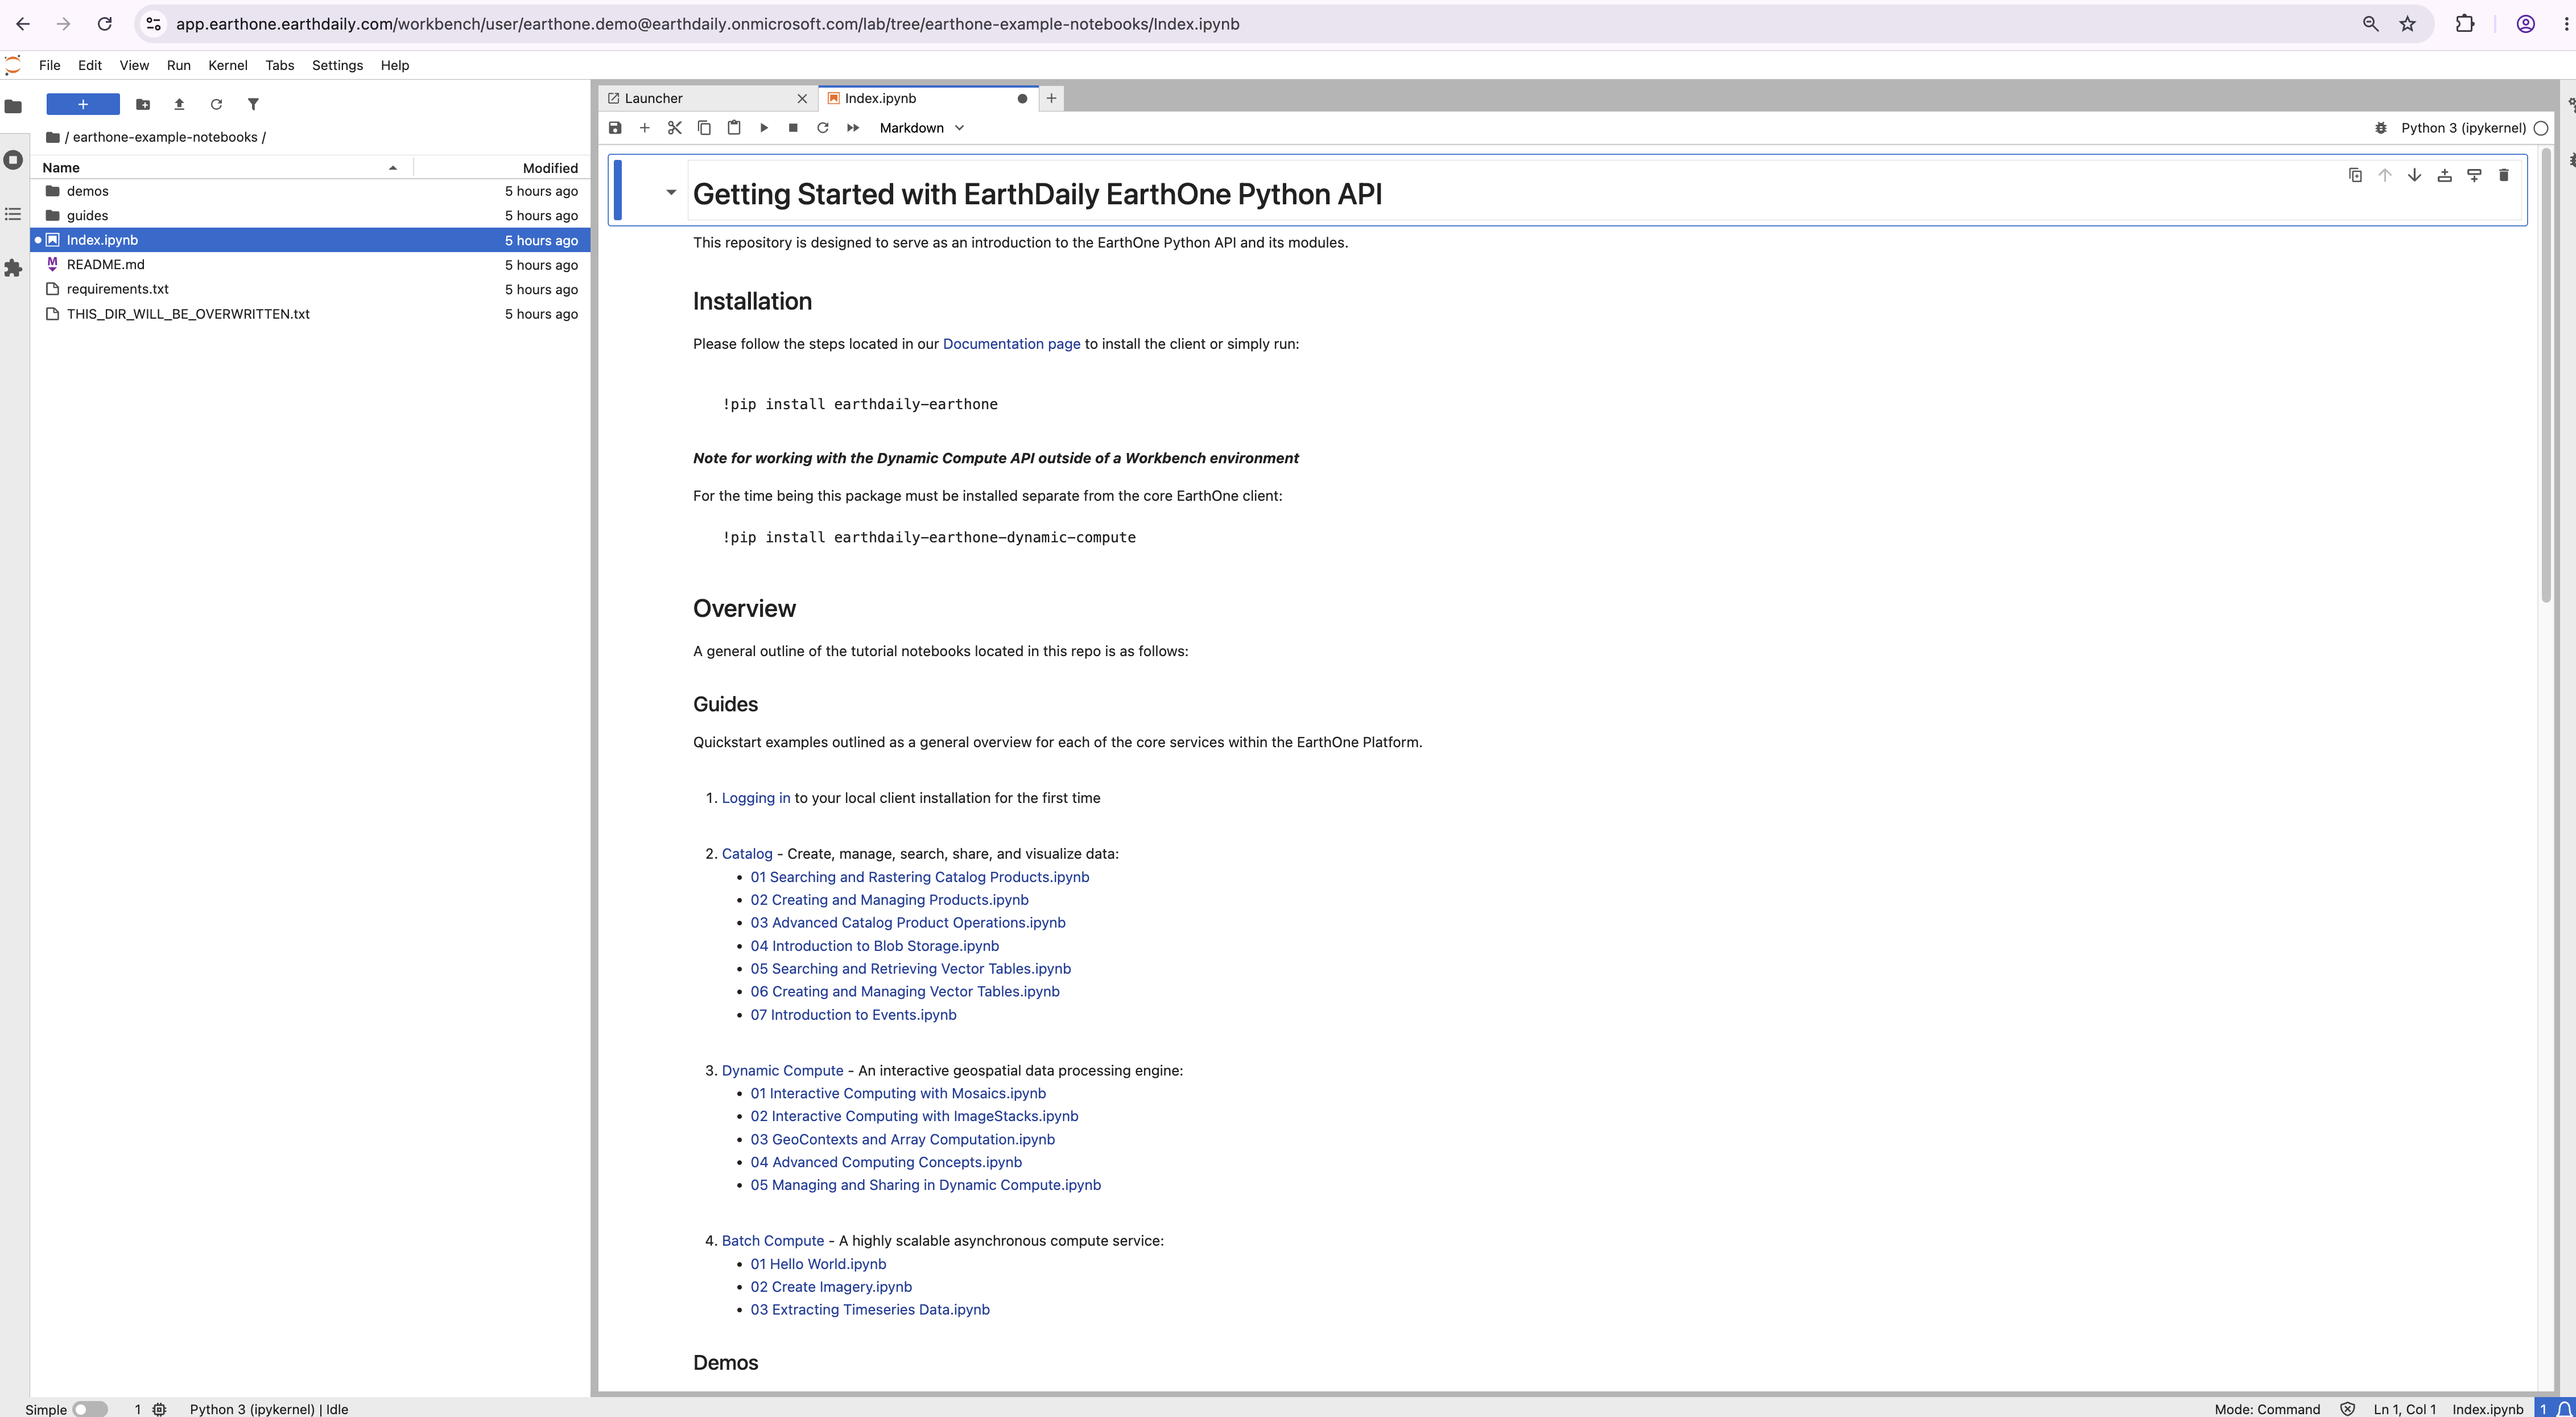Image resolution: width=2576 pixels, height=1417 pixels.
Task: Sort files by Modified column header
Action: pos(502,168)
